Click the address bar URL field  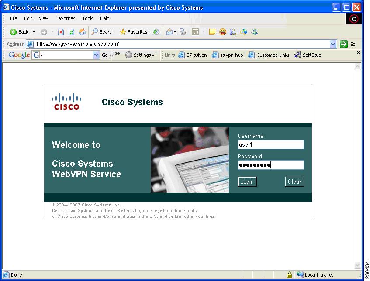point(181,44)
